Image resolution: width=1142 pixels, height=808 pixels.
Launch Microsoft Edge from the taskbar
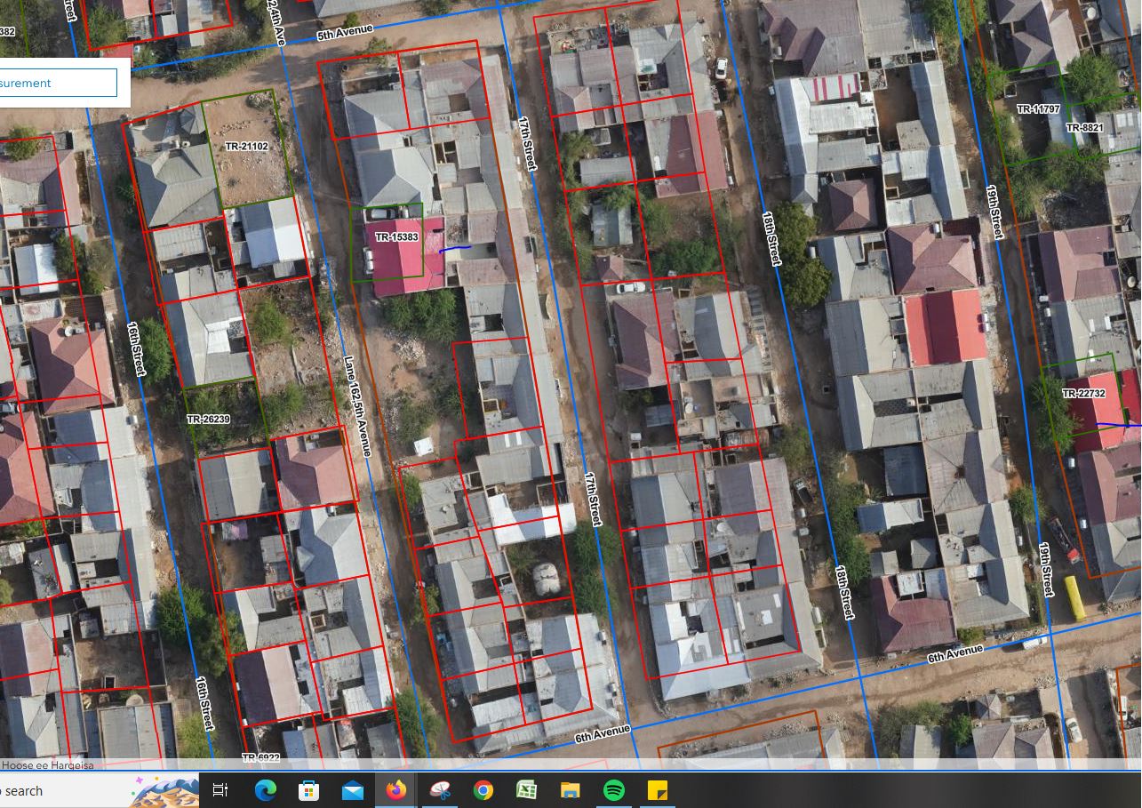(265, 789)
